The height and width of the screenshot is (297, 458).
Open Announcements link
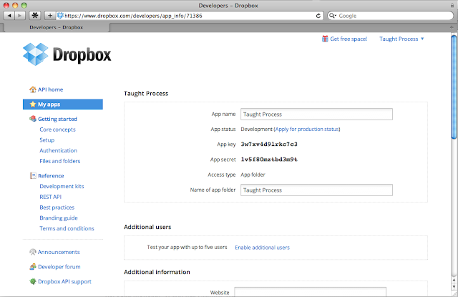[x=59, y=252]
